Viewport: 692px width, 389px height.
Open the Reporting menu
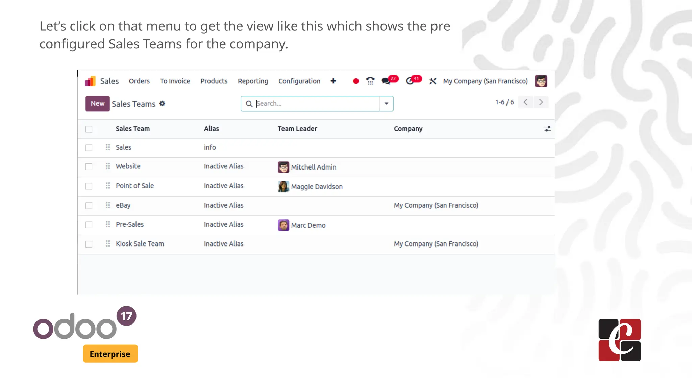point(253,81)
